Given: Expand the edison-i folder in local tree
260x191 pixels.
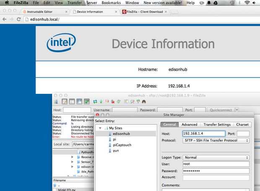Looking at the screenshot, I should tap(72, 166).
